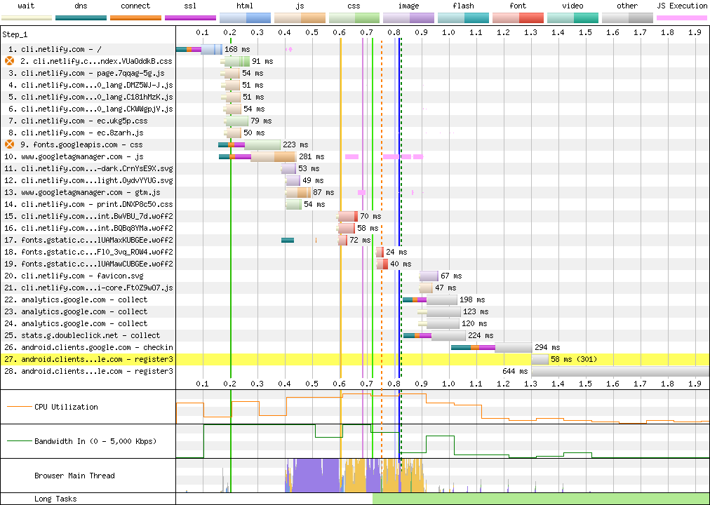Select request 21 i-core.FtOZ9wO7.js
710x505 pixels.
pos(88,288)
